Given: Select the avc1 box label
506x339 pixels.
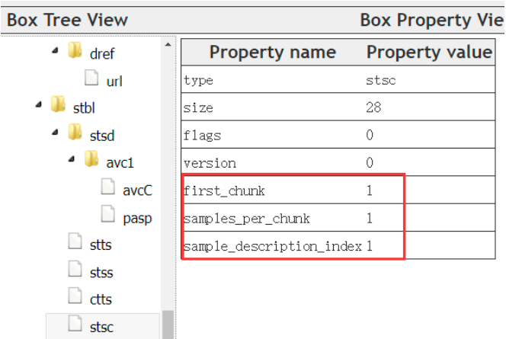Looking at the screenshot, I should (120, 163).
